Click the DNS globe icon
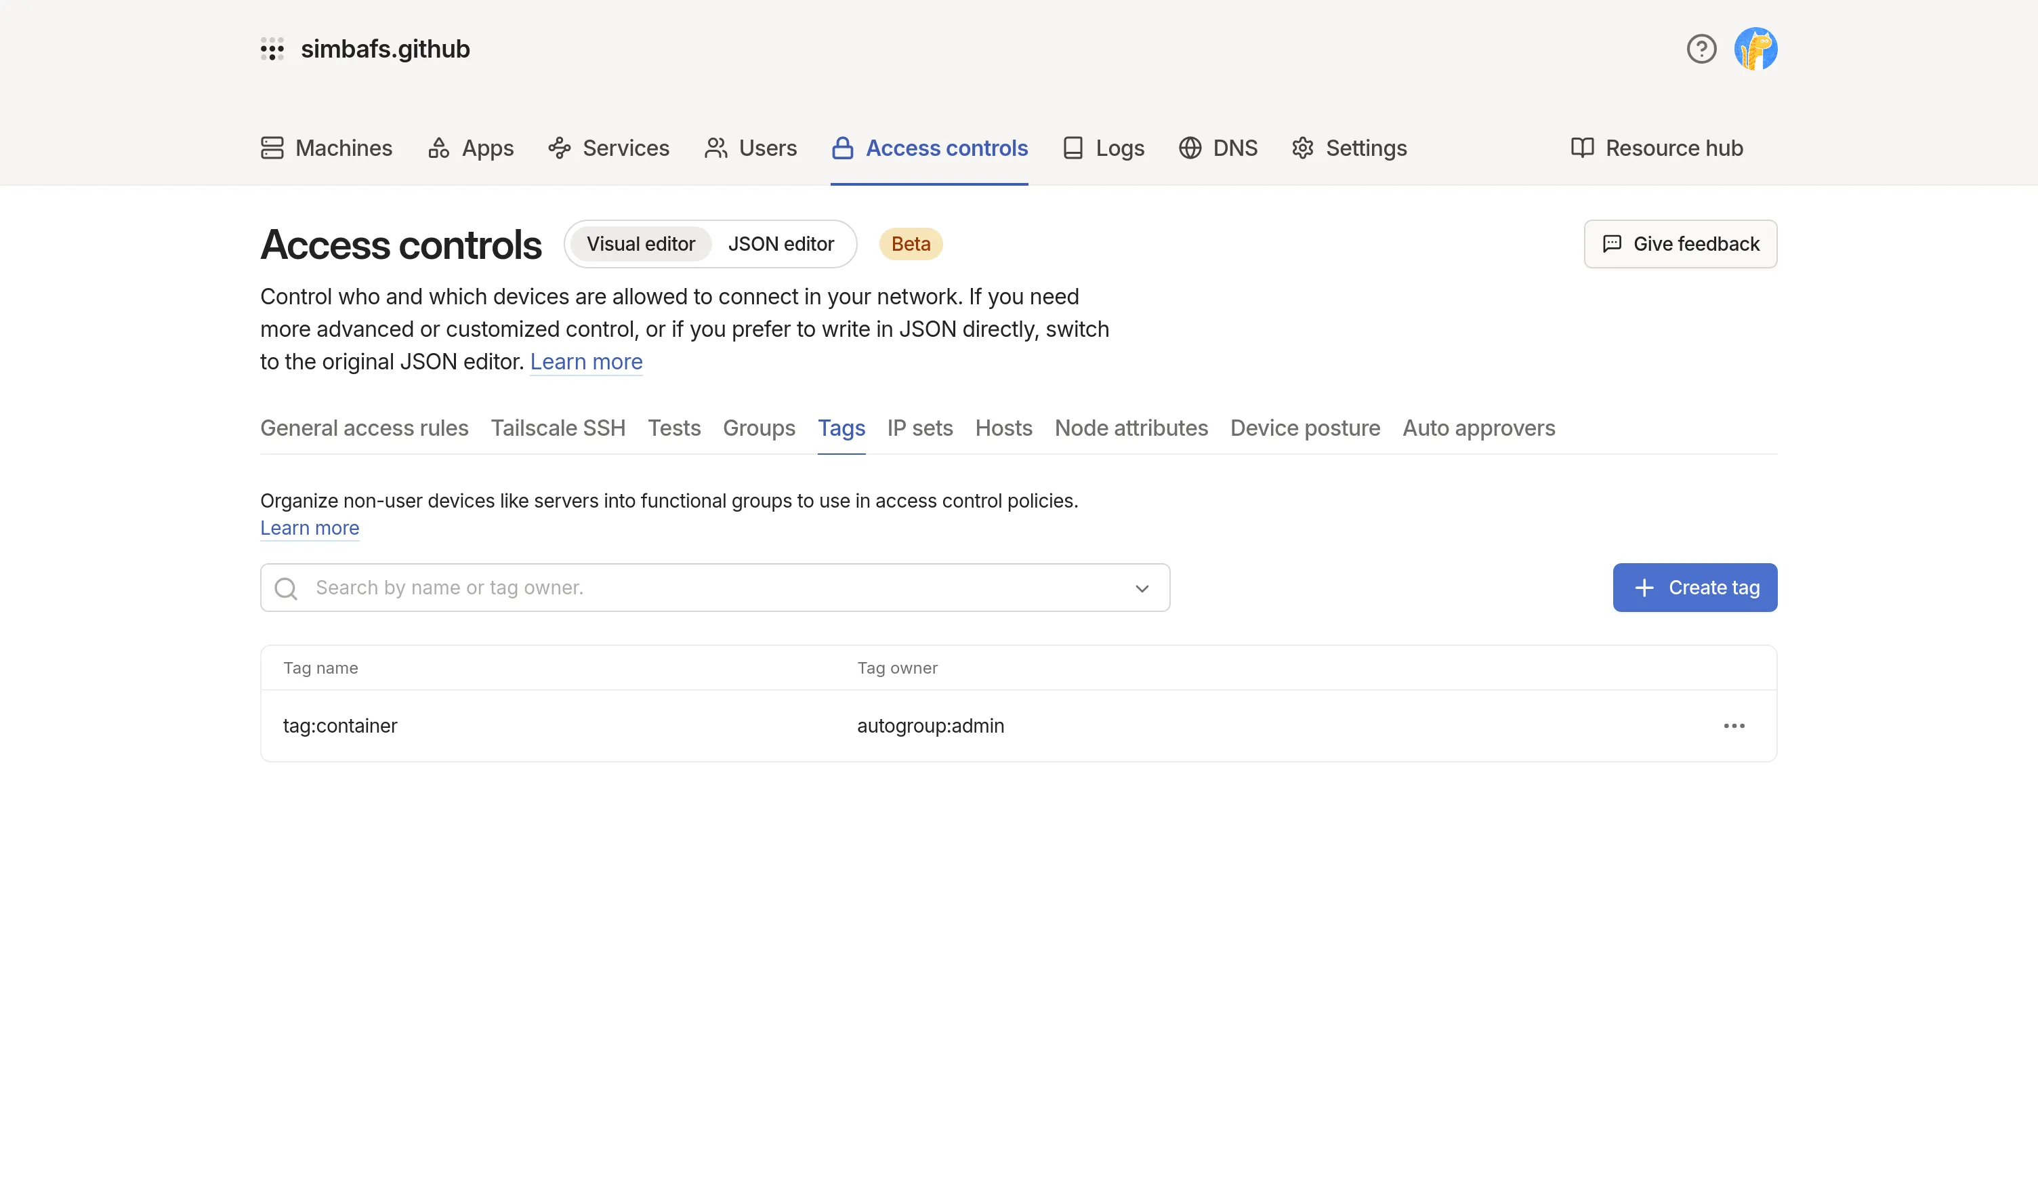Screen dimensions: 2038x1186 (x=1190, y=148)
